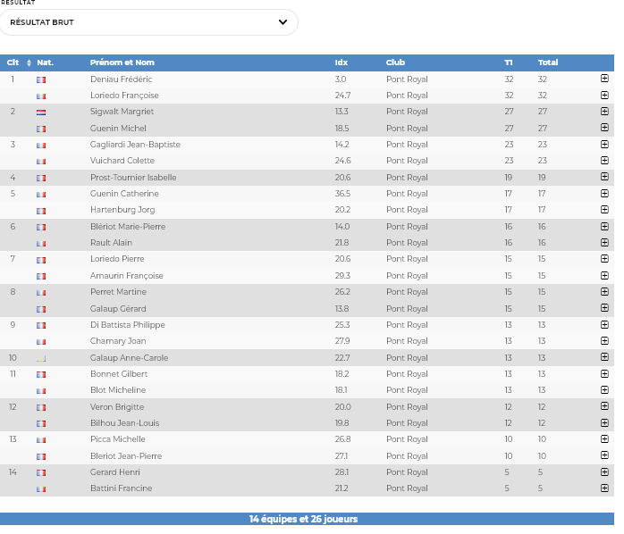This screenshot has width=624, height=534.
Task: Click rank number 7 in ranking column
Action: pyautogui.click(x=13, y=259)
